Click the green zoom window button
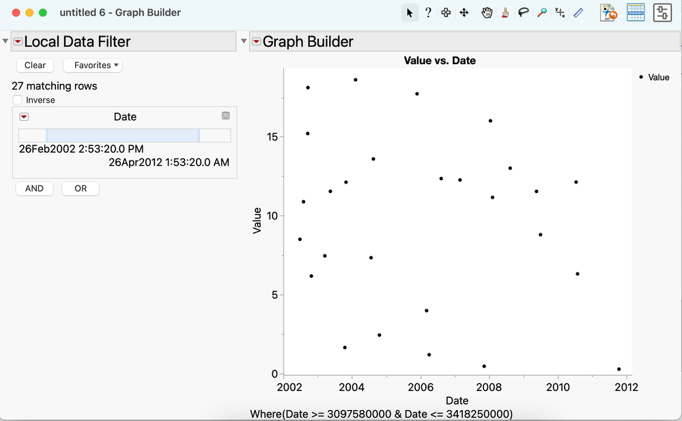This screenshot has height=421, width=682. click(x=43, y=12)
